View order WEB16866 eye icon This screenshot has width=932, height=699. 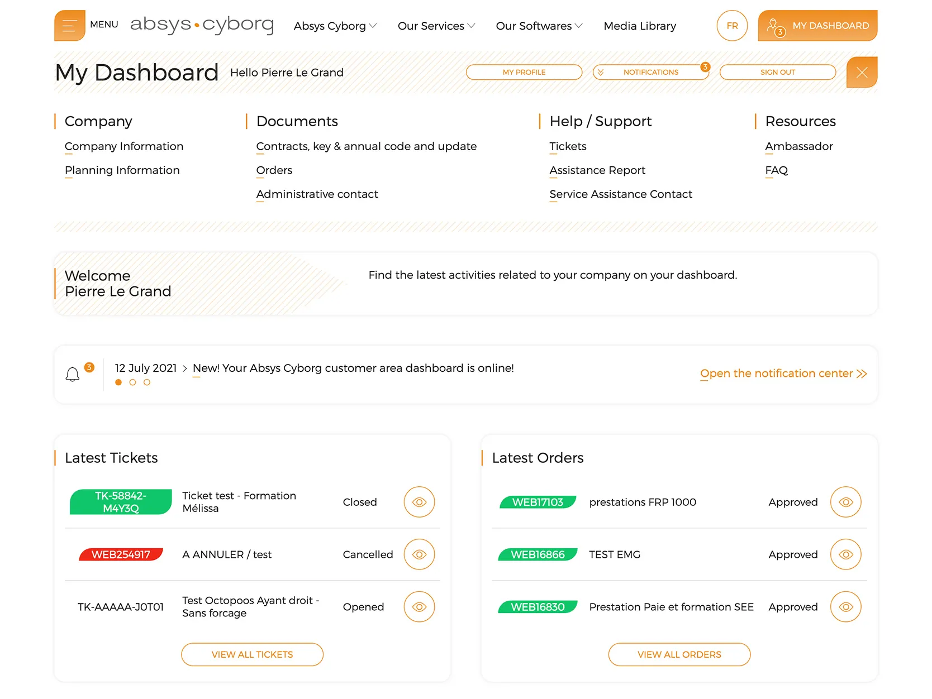(x=846, y=554)
